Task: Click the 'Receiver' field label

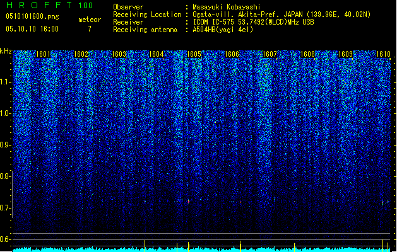Action: point(128,22)
